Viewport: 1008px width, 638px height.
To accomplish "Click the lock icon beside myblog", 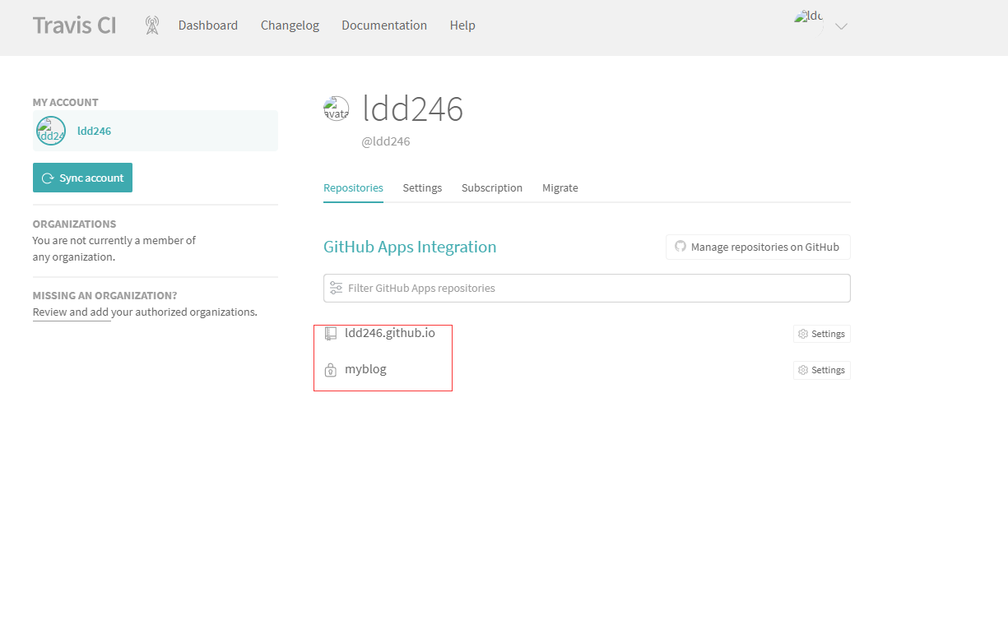I will click(x=331, y=370).
